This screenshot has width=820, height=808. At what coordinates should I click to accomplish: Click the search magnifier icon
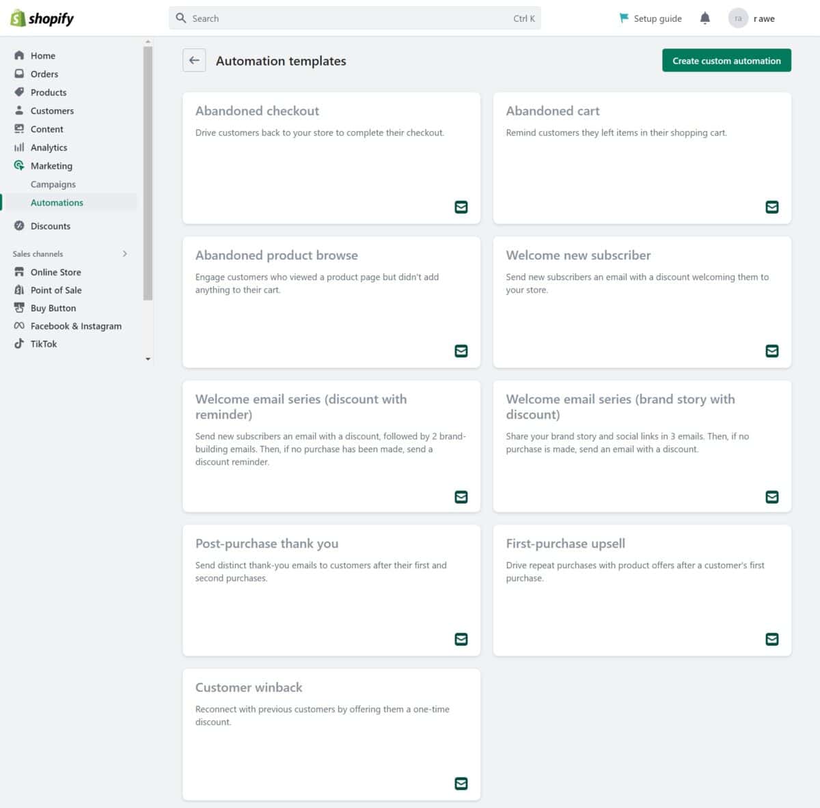coord(181,18)
